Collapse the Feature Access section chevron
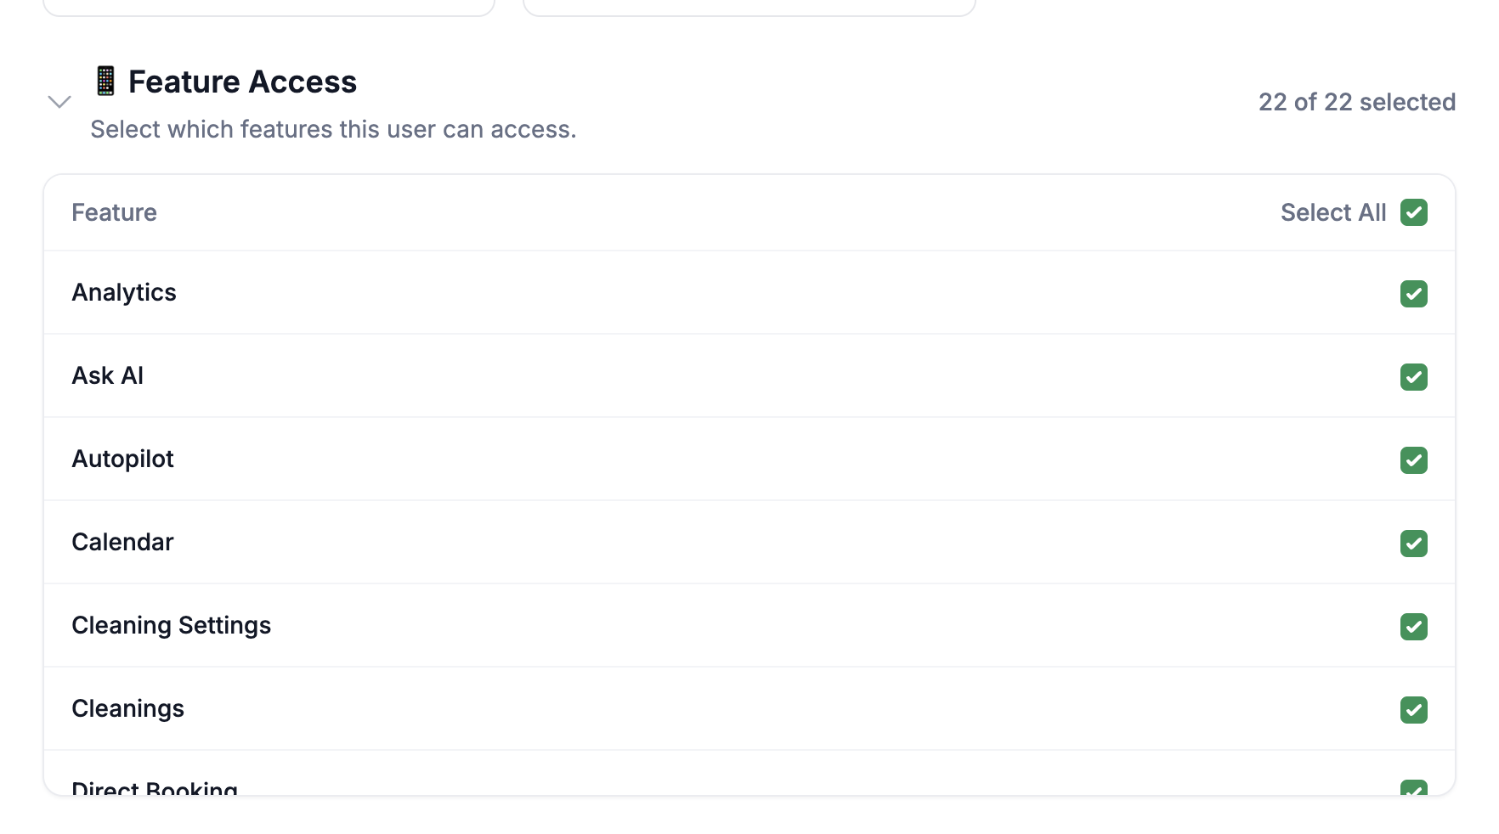 tap(59, 102)
